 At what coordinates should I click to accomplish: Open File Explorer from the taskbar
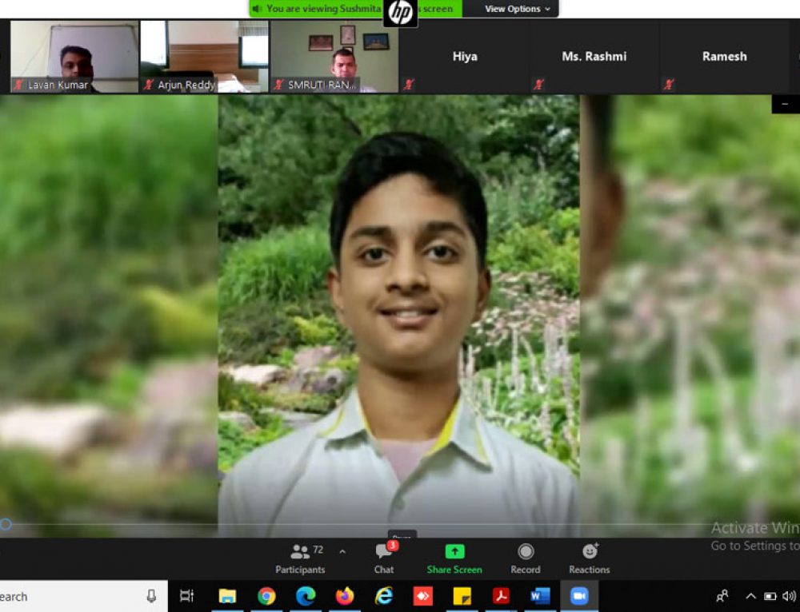227,596
